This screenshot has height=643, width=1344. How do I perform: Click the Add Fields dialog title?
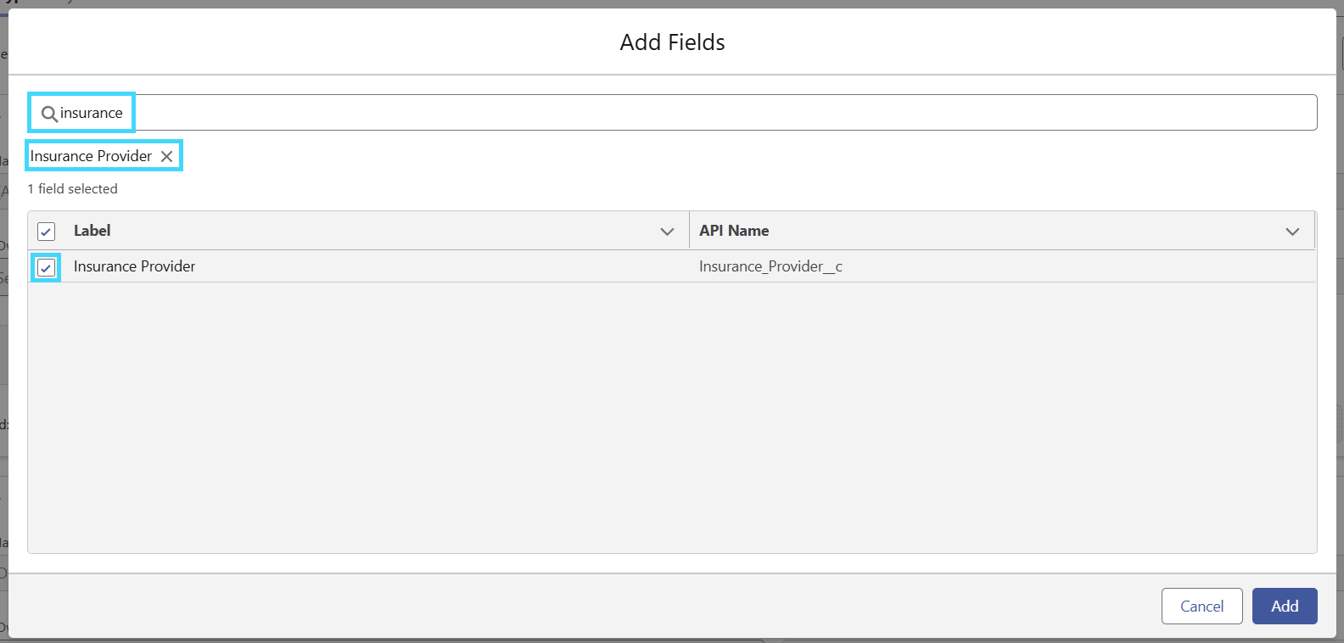672,42
